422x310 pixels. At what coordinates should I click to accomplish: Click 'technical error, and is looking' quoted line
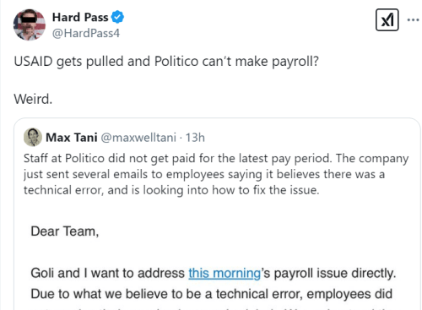point(171,190)
